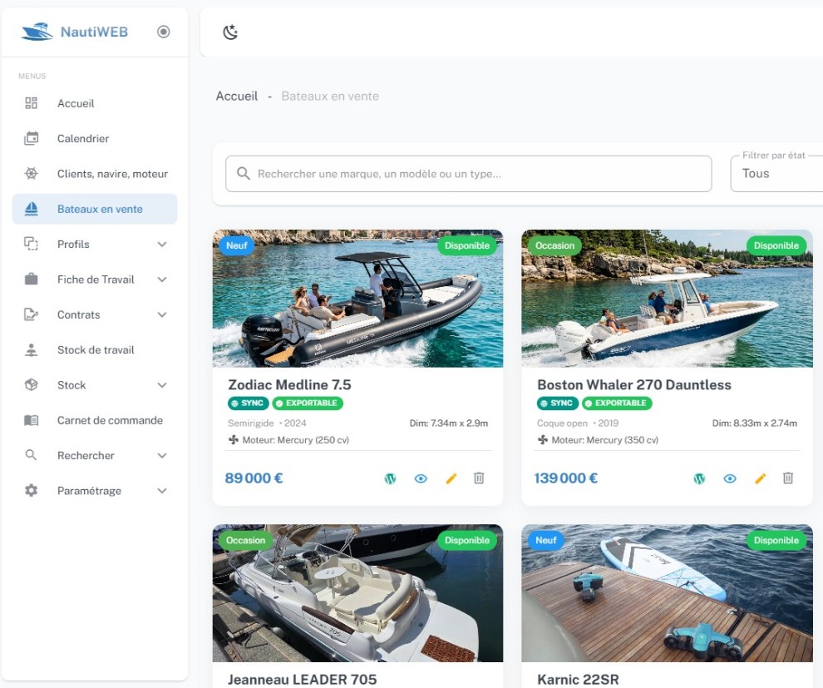Open Clients, navire, moteur menu
The width and height of the screenshot is (823, 688).
(x=95, y=174)
